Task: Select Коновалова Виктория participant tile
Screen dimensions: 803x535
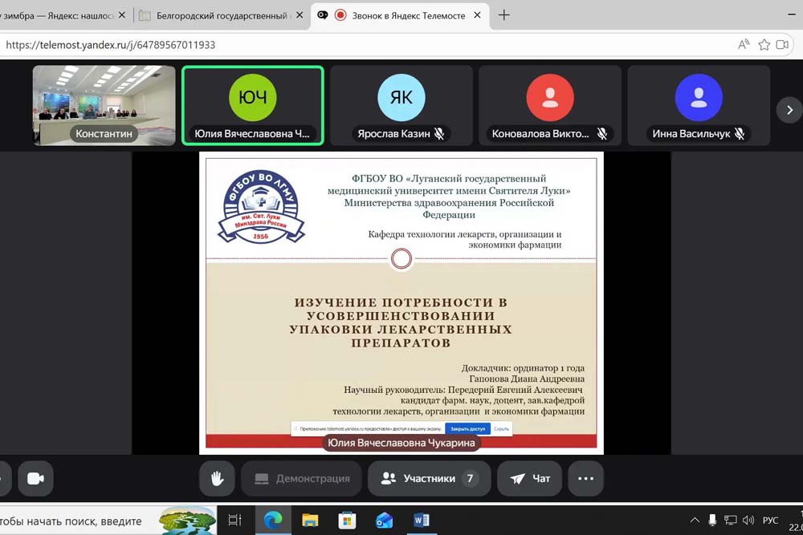Action: coord(550,105)
